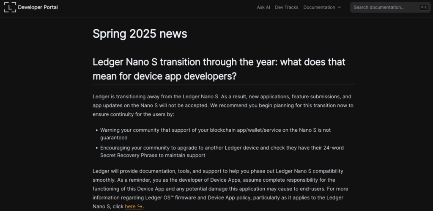Click the ⌘K shortcut badge
Screen dimensions: 433x211
coord(423,7)
